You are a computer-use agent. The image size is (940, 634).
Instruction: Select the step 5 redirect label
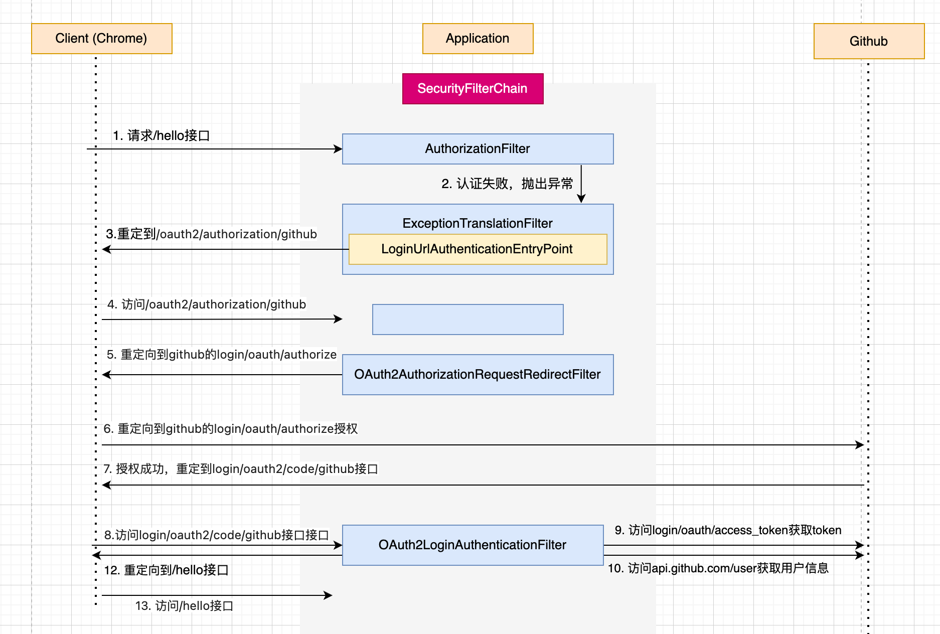[x=221, y=355]
